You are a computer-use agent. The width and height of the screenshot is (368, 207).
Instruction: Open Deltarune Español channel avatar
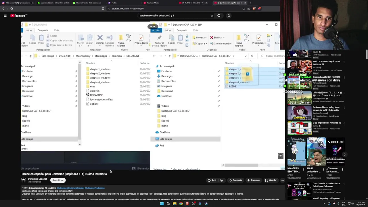[x=24, y=180]
